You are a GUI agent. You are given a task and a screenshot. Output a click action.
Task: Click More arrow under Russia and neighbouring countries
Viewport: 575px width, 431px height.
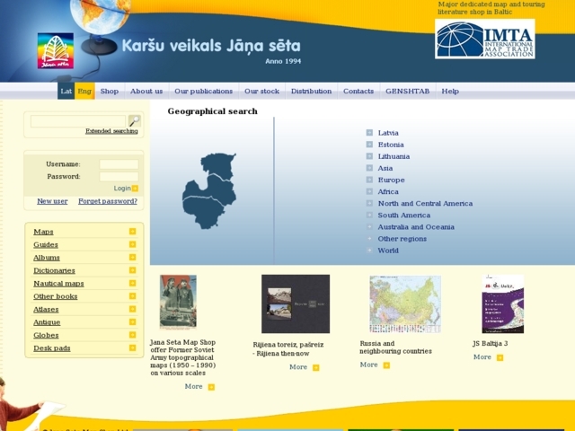386,365
